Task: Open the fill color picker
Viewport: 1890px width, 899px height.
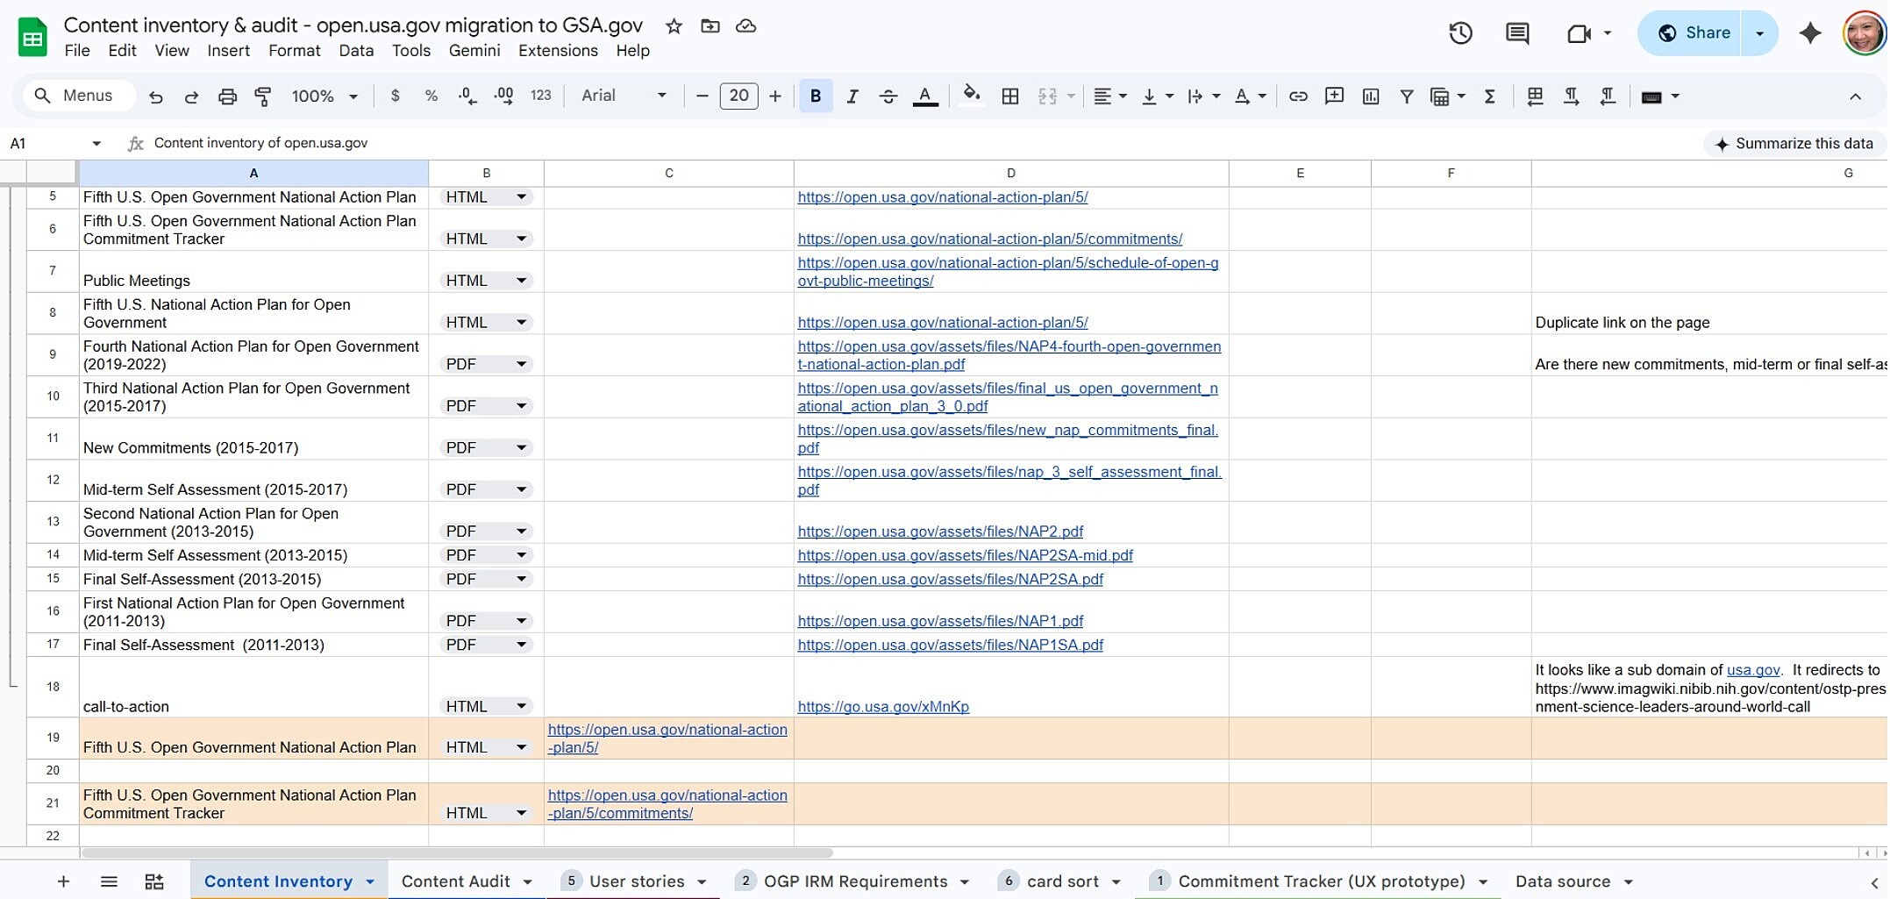Action: (971, 96)
